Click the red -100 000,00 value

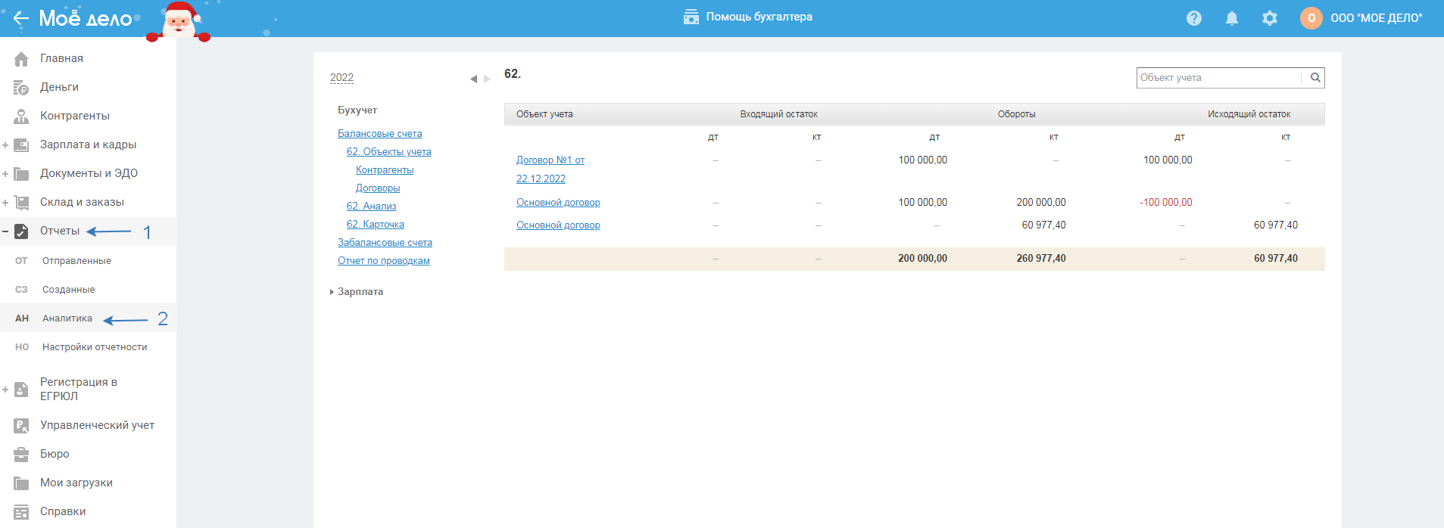point(1166,202)
